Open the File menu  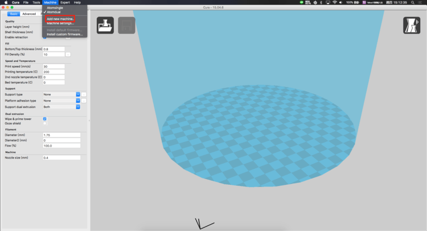[26, 2]
